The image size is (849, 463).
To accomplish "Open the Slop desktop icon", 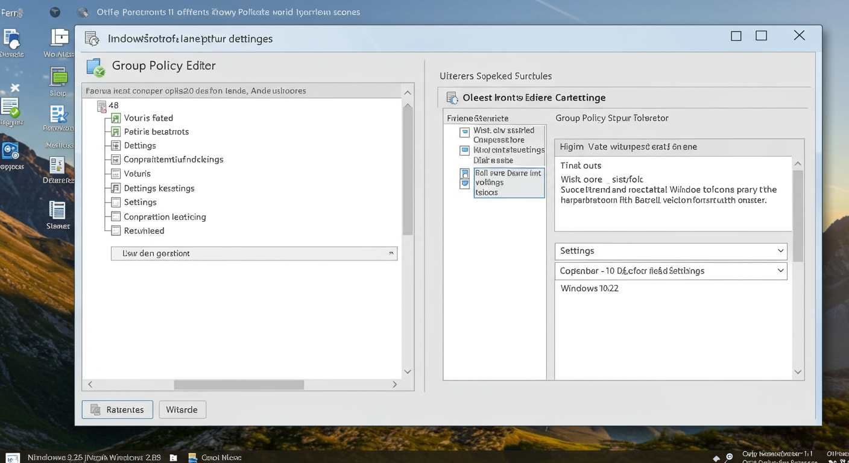I will 58,82.
